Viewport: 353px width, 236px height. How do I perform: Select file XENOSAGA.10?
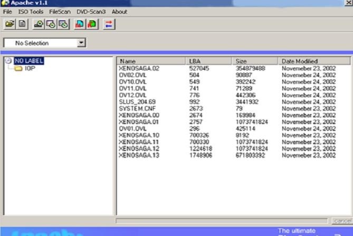[x=139, y=135]
